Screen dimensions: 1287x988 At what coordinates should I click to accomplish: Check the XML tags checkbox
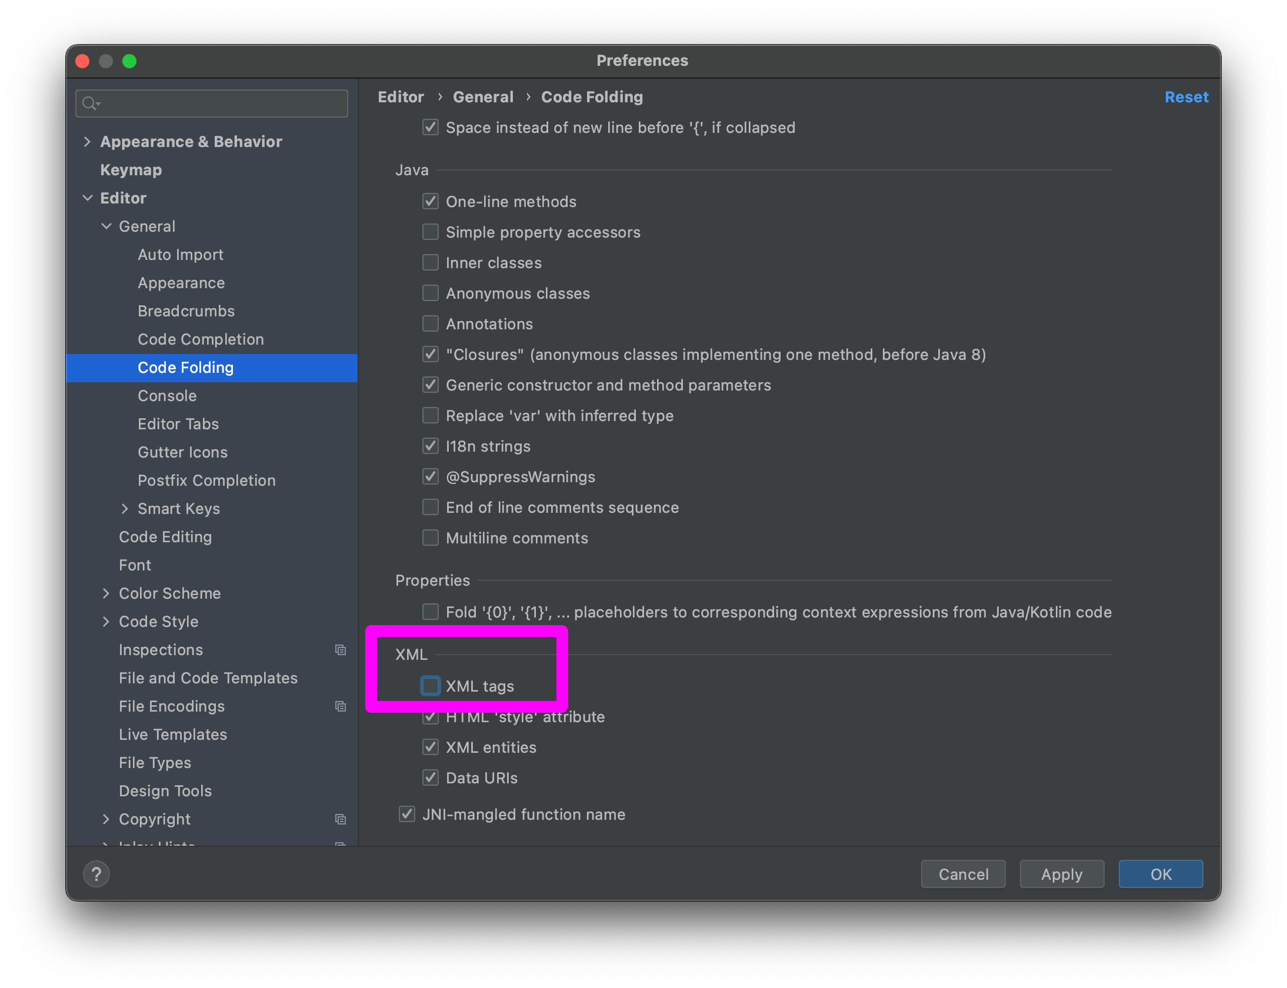[x=431, y=686]
